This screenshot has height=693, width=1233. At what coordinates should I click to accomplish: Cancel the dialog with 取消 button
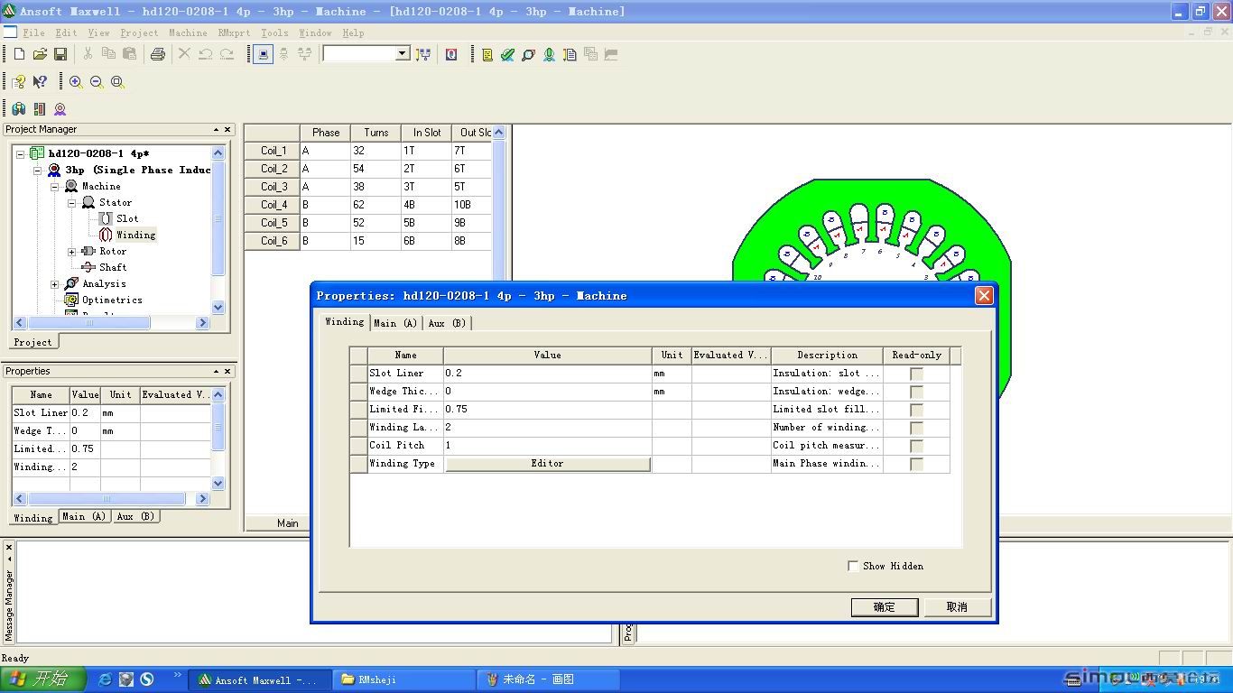957,607
